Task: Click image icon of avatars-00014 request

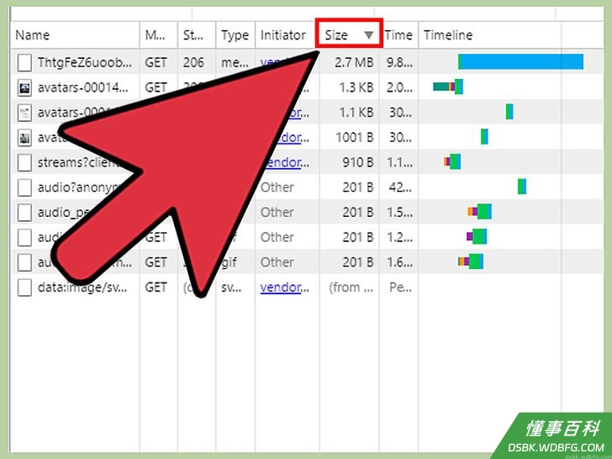Action: (x=24, y=87)
